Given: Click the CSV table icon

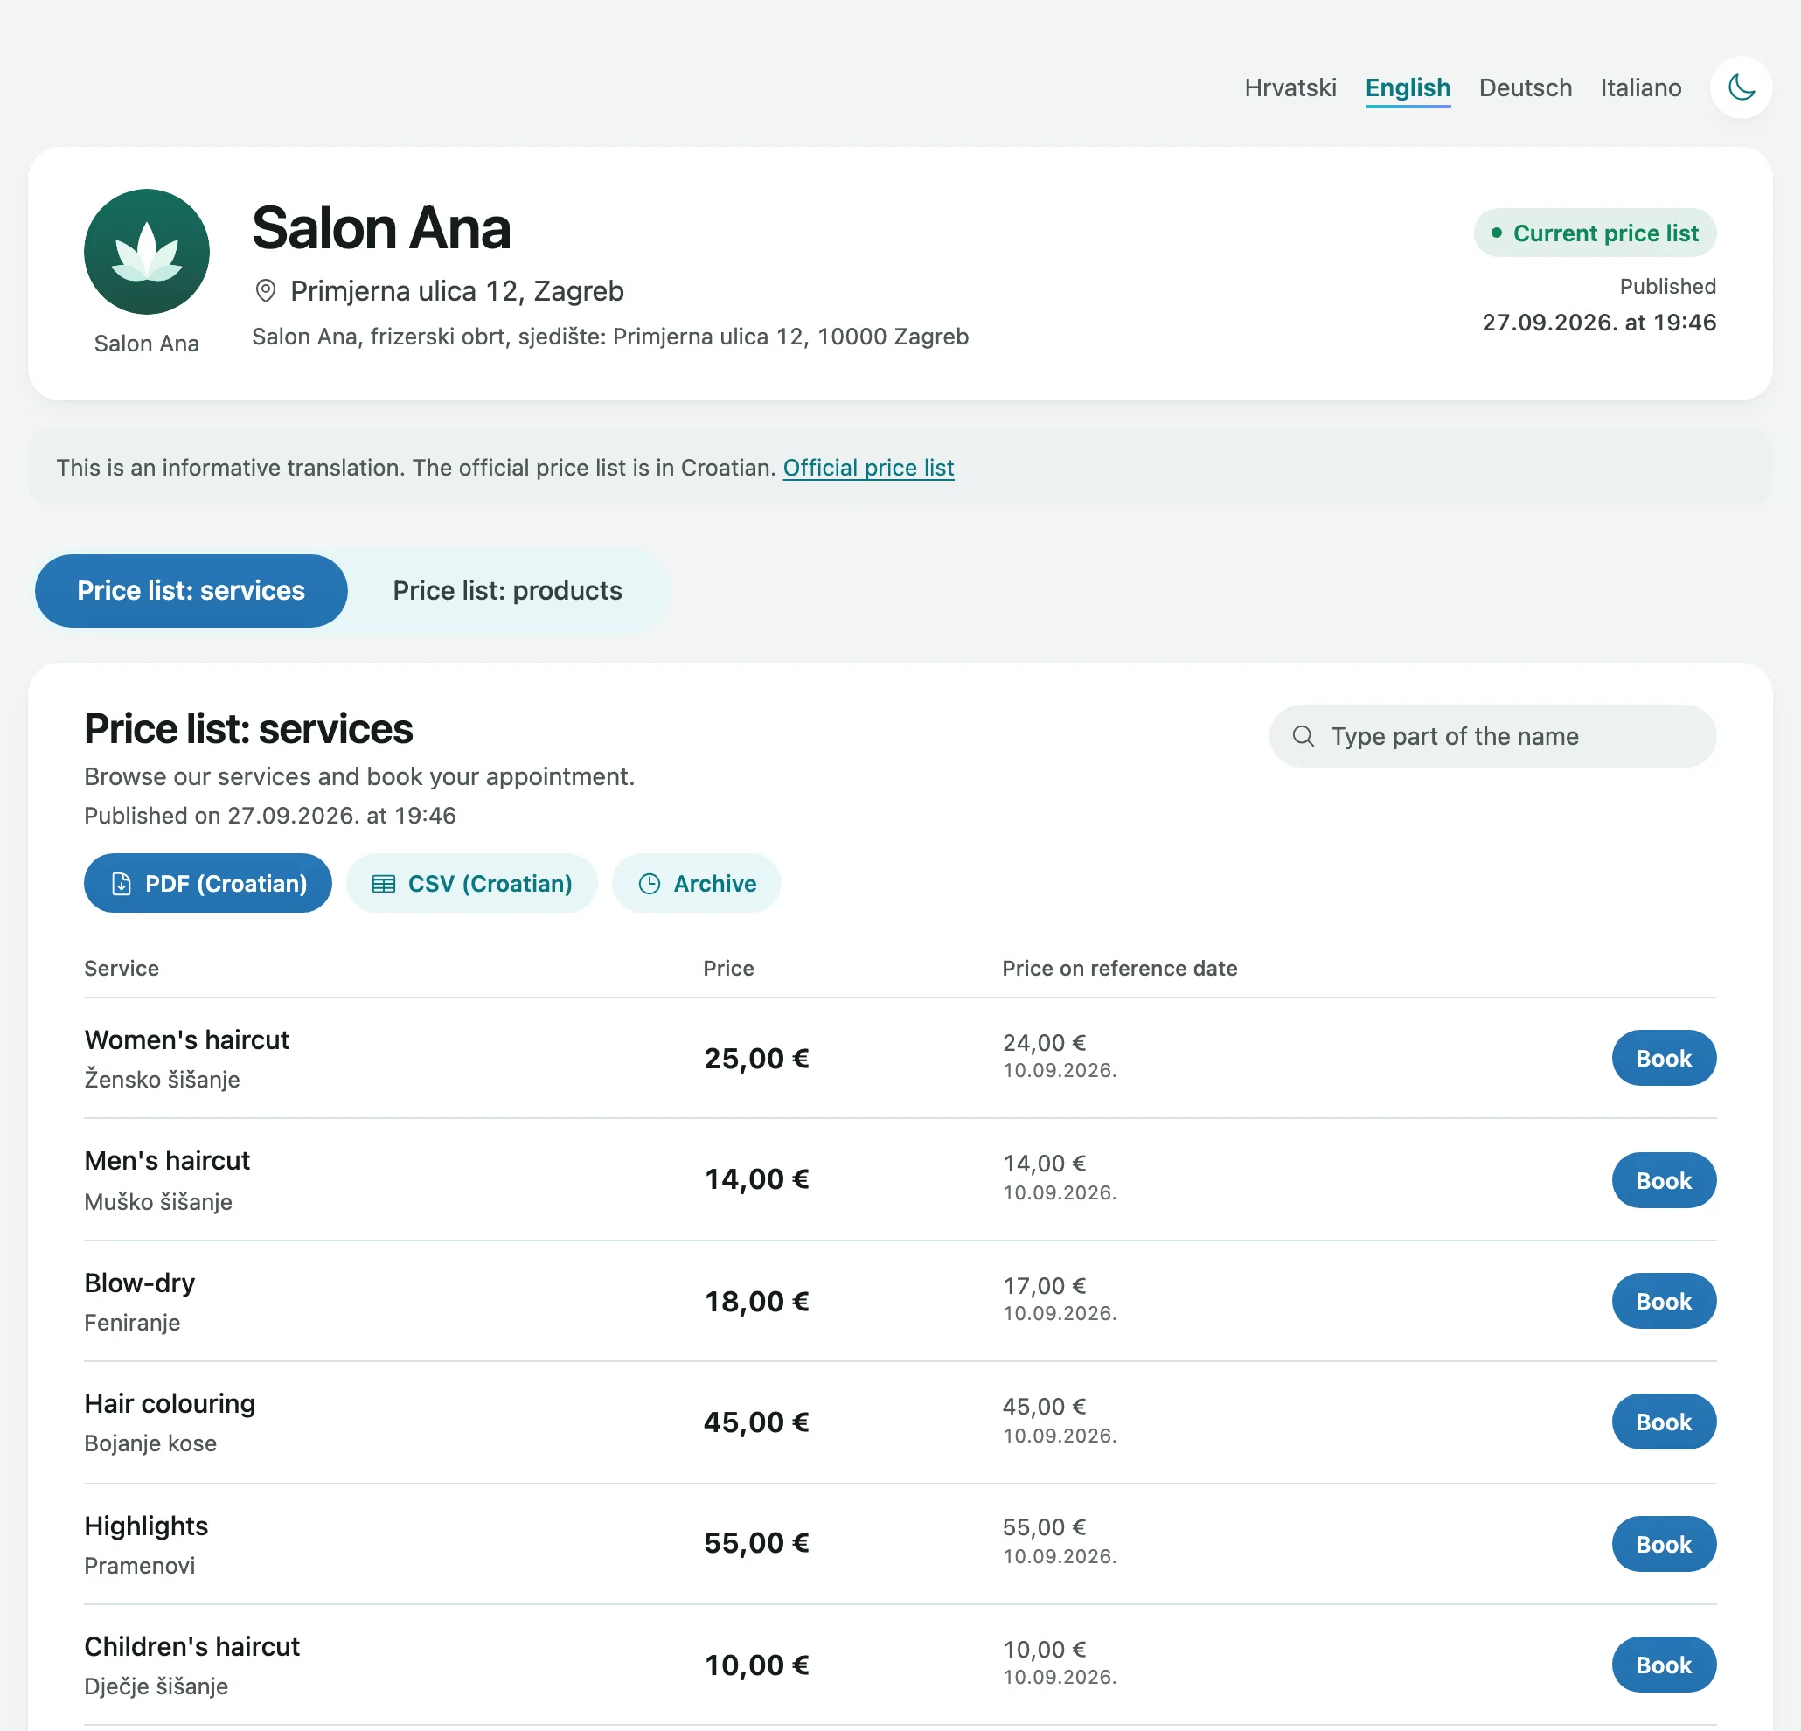Looking at the screenshot, I should (x=383, y=884).
